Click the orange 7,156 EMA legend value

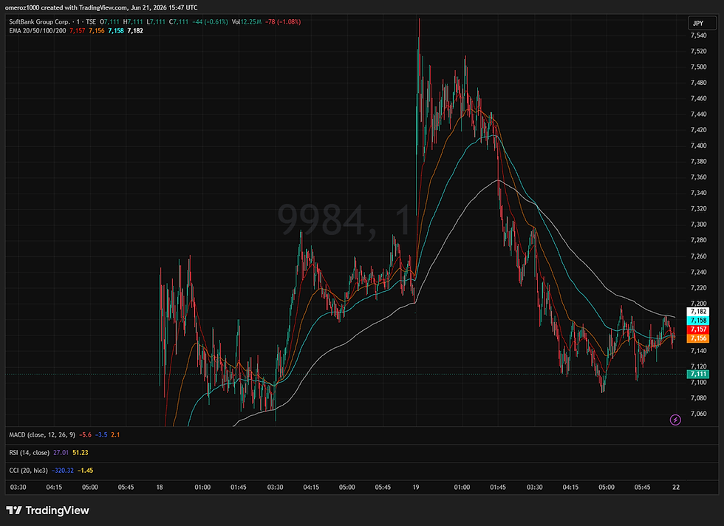97,30
